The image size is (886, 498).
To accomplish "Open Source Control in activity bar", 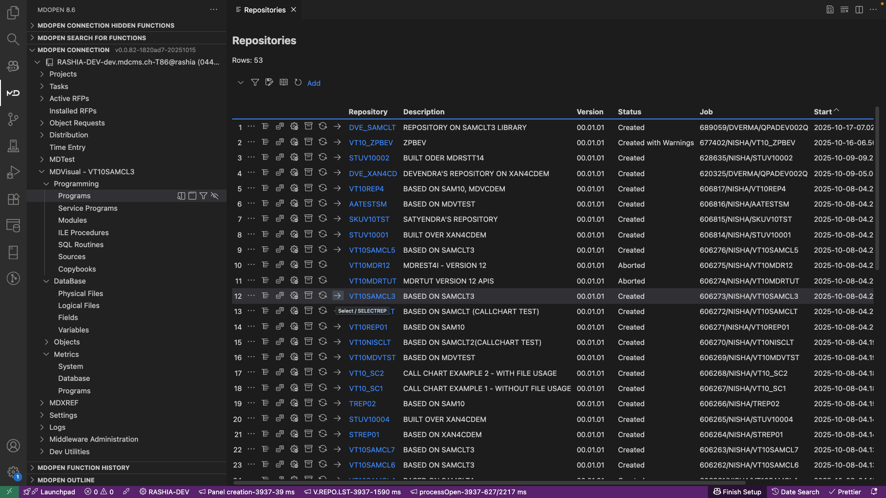I will point(13,119).
